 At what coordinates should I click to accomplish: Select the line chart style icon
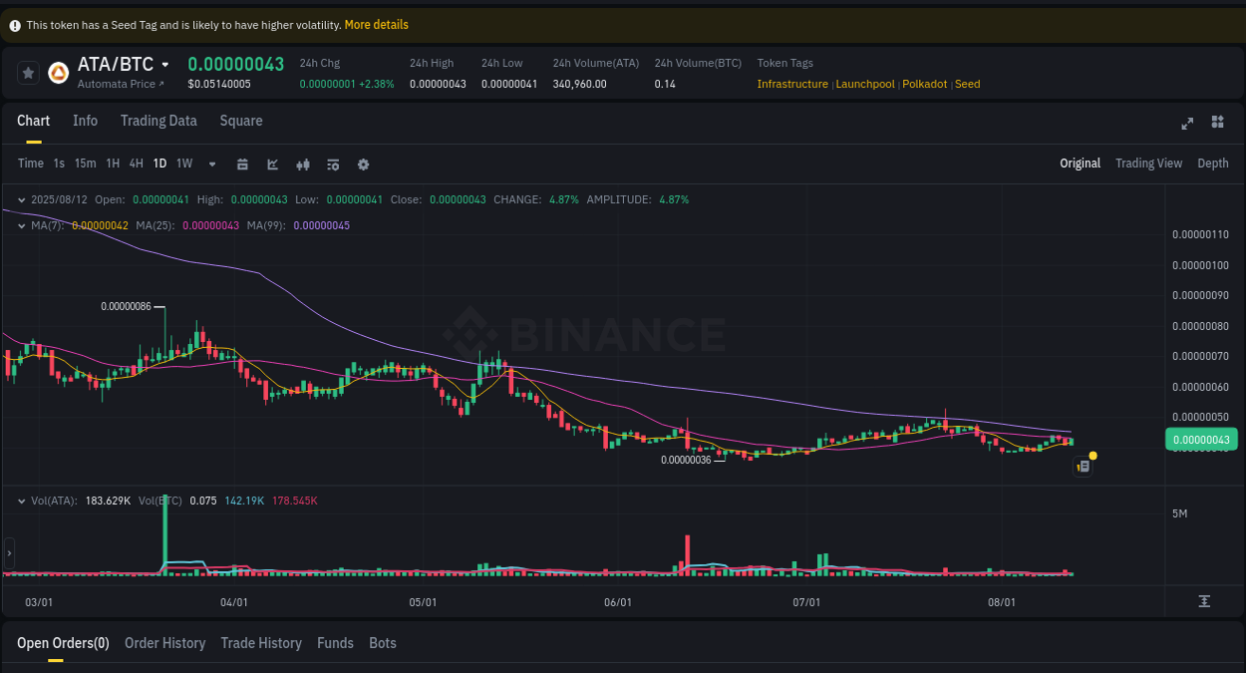(272, 164)
